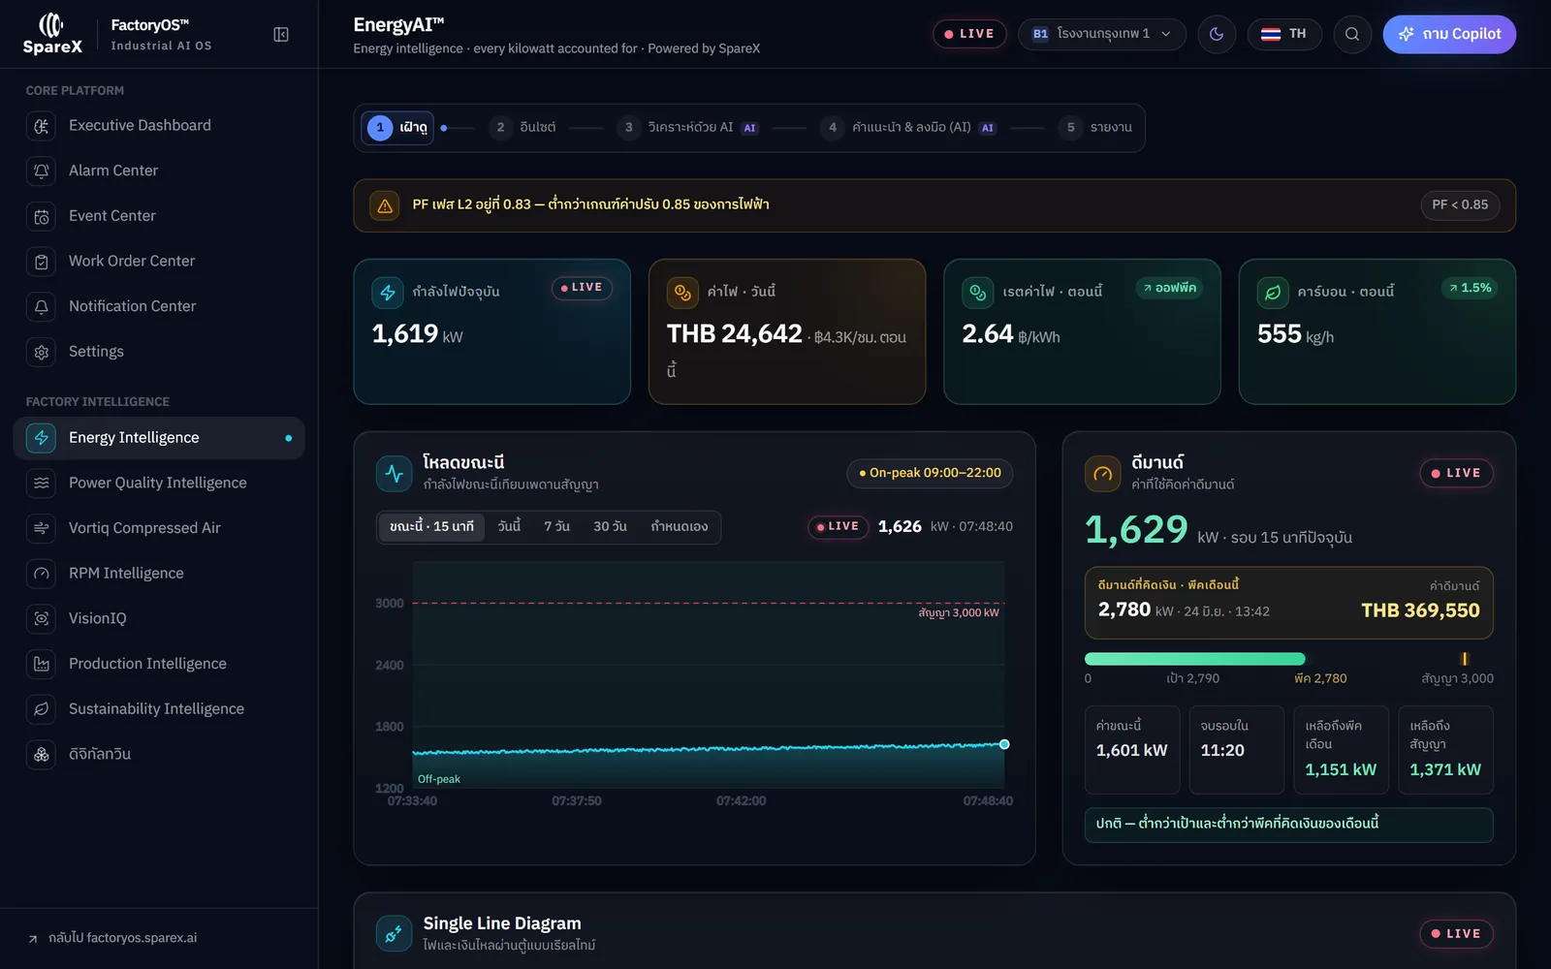
Task: Click the THB 24,642 cost card
Action: 787,331
